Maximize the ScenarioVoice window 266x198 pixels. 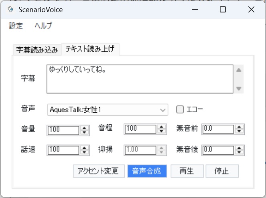pyautogui.click(x=223, y=10)
